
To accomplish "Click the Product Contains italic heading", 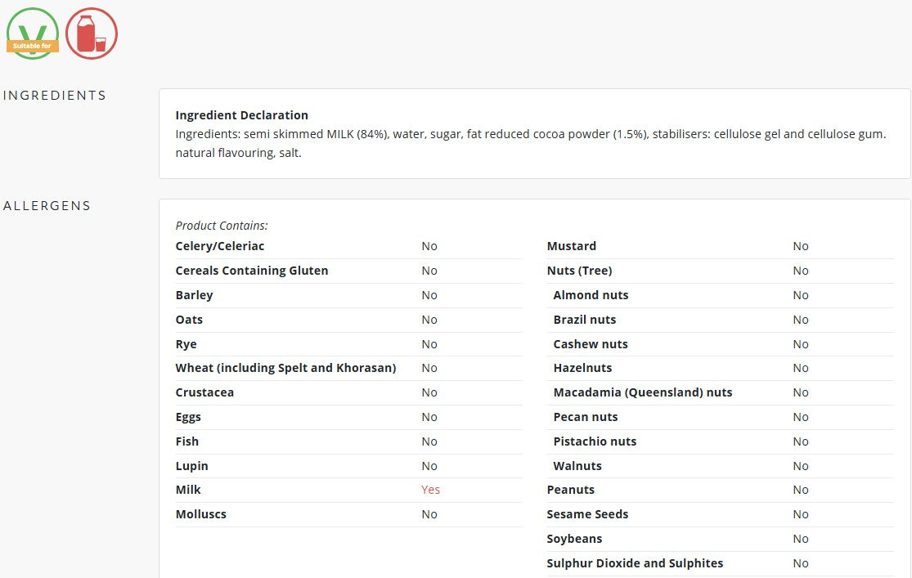I will click(222, 226).
